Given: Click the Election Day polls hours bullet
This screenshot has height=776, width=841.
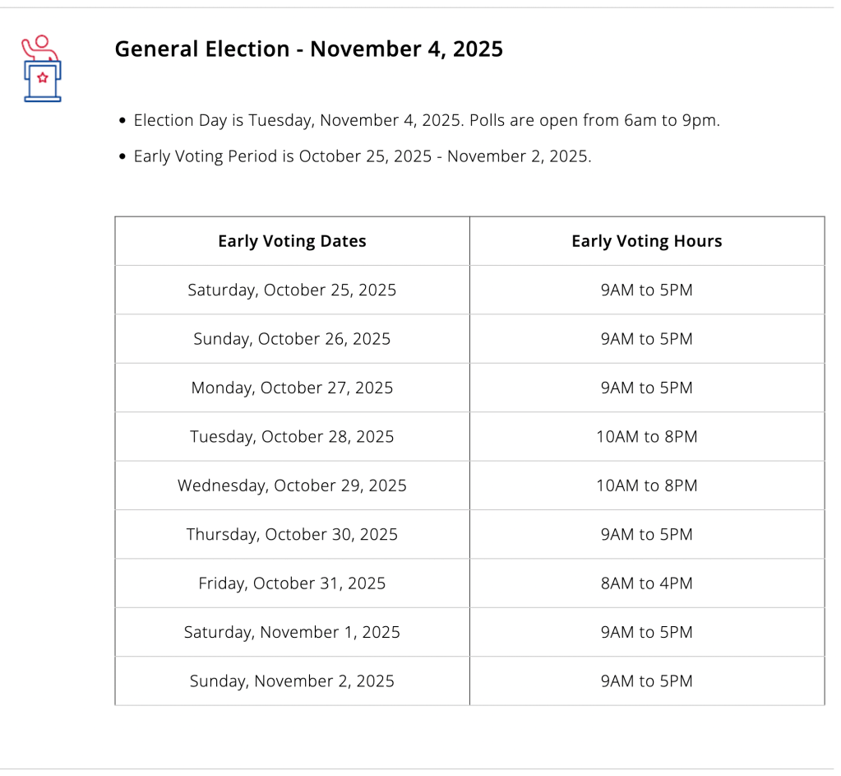Looking at the screenshot, I should (x=426, y=120).
